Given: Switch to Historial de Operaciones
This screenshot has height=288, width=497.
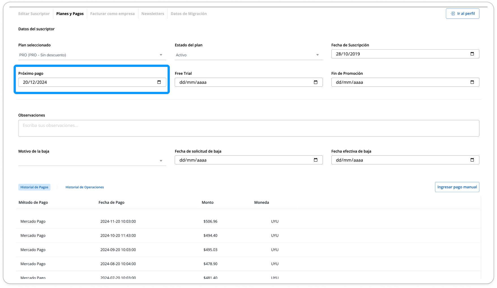Looking at the screenshot, I should 85,187.
